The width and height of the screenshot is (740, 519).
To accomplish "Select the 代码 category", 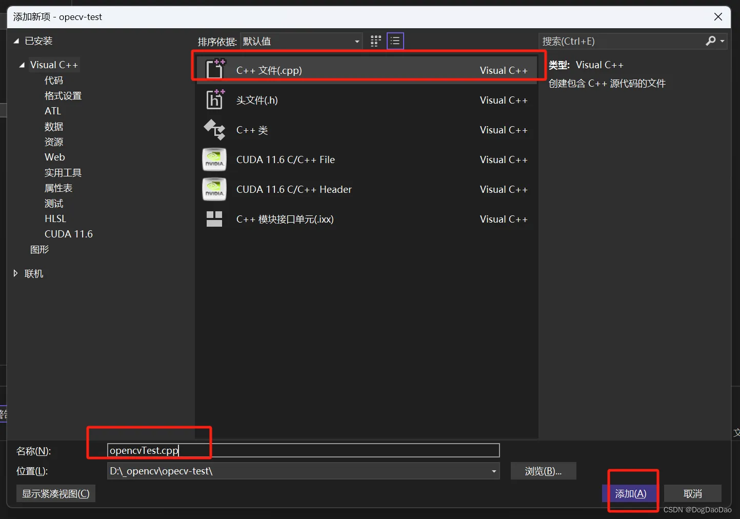I will coord(54,81).
